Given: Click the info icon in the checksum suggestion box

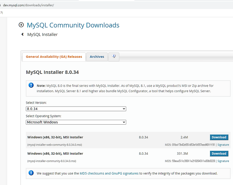Looking at the screenshot, I should (31, 173).
